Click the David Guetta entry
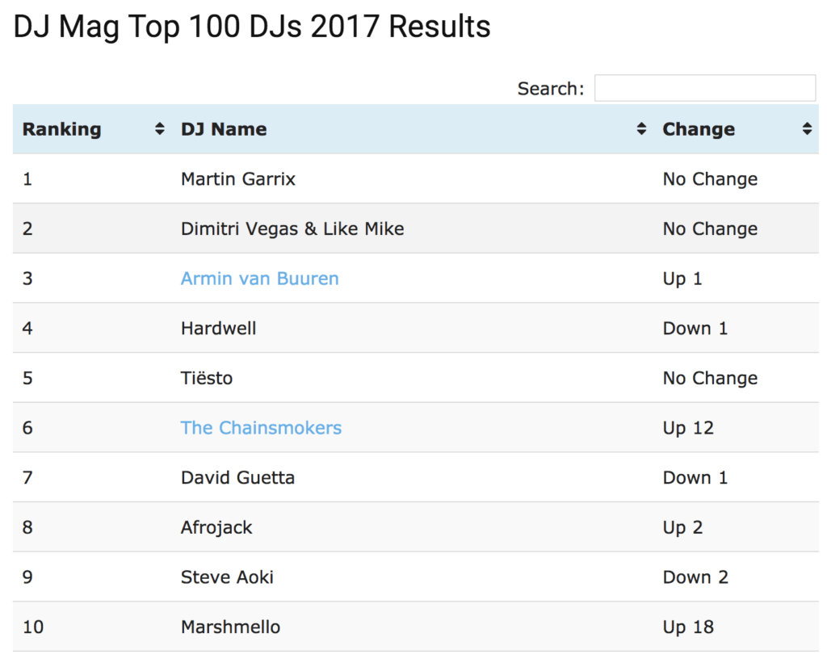827x654 pixels. pos(237,478)
